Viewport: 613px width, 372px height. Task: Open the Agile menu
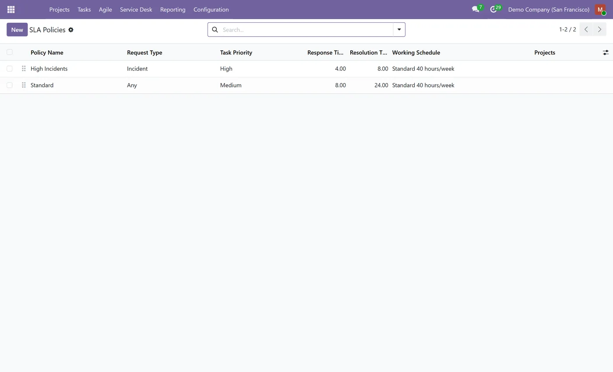click(106, 9)
